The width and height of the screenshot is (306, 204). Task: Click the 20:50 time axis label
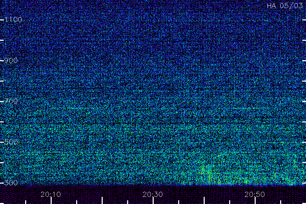(255, 194)
